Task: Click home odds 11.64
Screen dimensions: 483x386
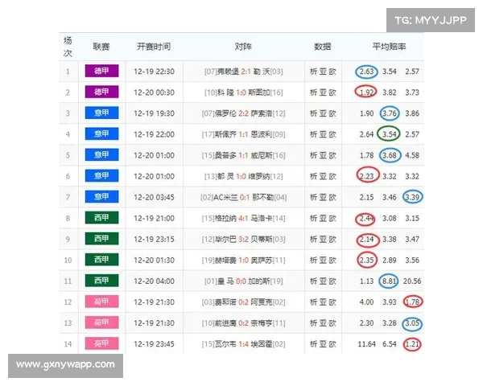Action: point(366,344)
